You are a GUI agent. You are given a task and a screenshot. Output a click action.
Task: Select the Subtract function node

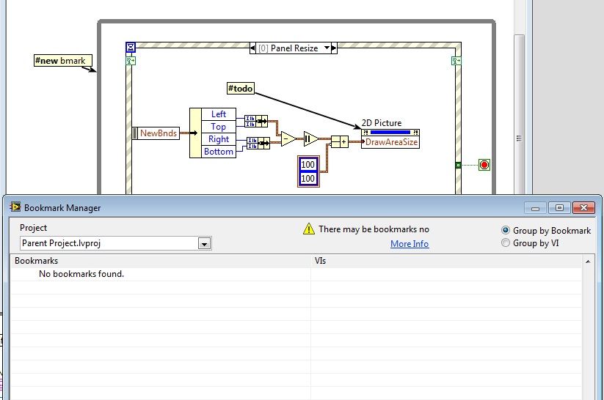288,139
